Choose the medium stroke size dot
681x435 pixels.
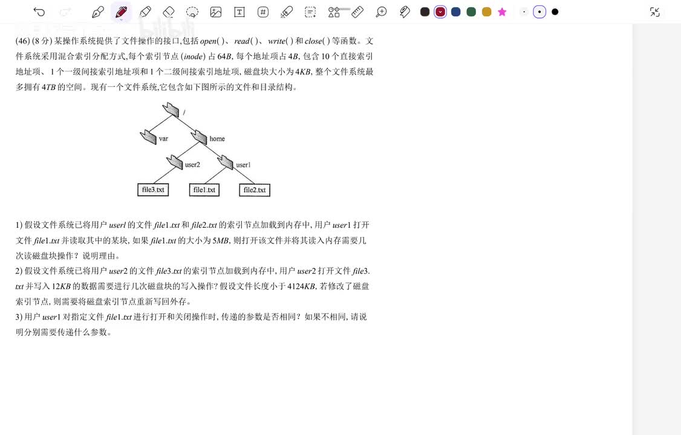pos(539,11)
